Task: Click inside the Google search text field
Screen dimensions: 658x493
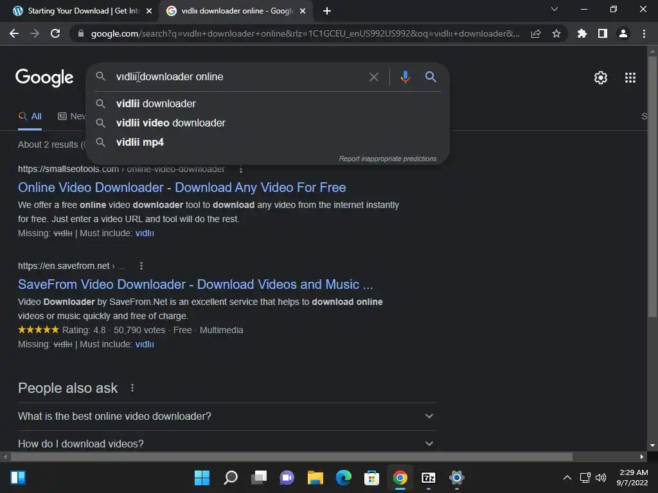Action: [239, 77]
